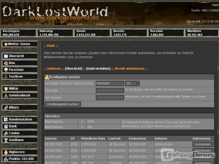Click the Vermögen resource value

11,35
